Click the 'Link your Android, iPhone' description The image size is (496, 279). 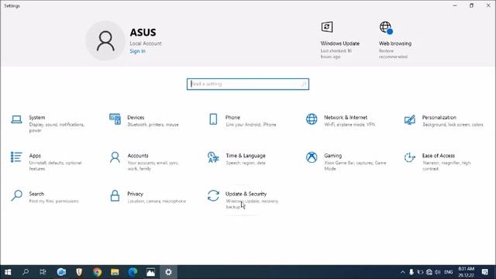tap(251, 125)
